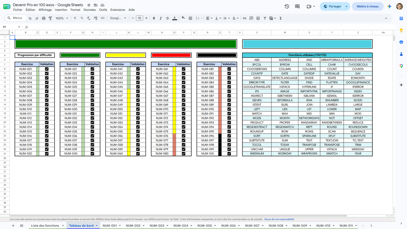The width and height of the screenshot is (407, 229).
Task: Click Clause de non-responsabilité link
Action: click(279, 220)
